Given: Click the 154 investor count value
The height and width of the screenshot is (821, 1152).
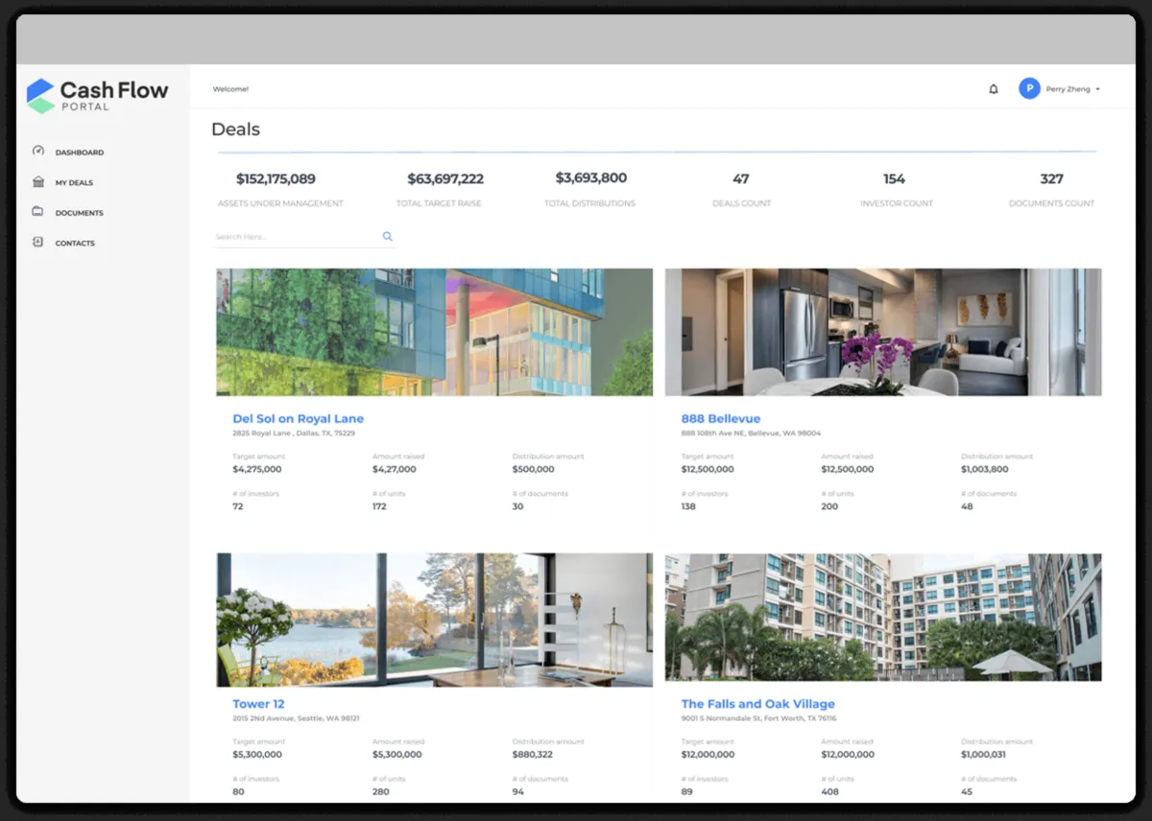Looking at the screenshot, I should tap(895, 178).
